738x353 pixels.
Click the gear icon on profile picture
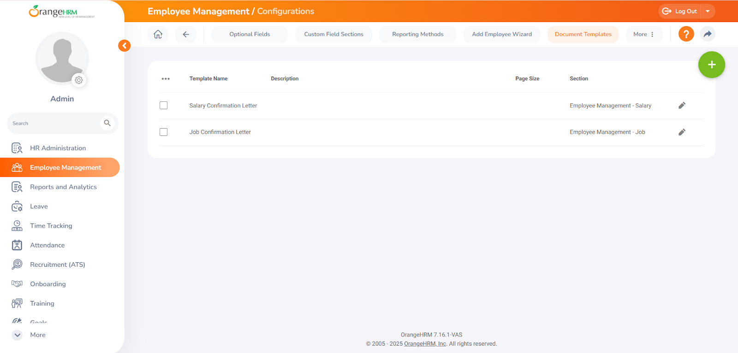[x=79, y=80]
